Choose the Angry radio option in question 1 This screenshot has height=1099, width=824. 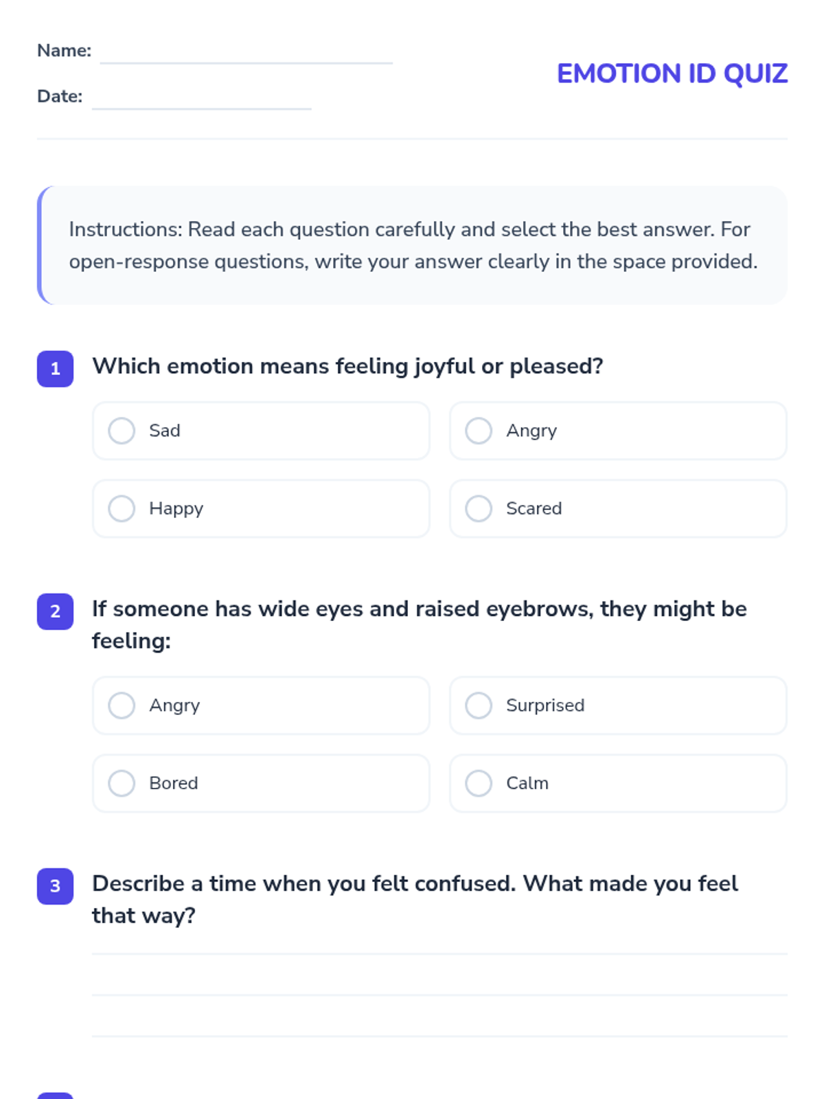(479, 431)
